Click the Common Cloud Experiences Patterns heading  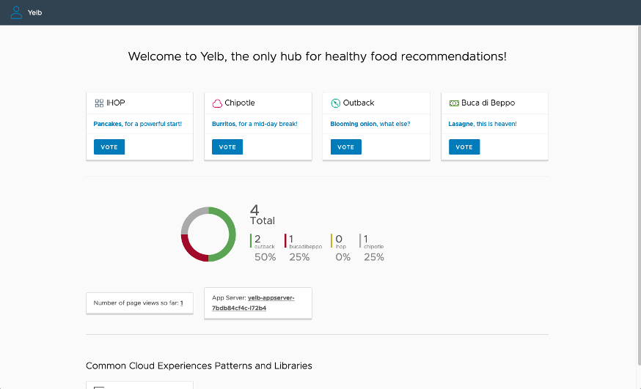click(199, 366)
